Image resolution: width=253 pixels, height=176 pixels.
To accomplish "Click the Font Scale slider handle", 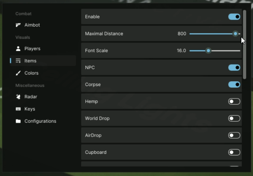I will tap(208, 51).
